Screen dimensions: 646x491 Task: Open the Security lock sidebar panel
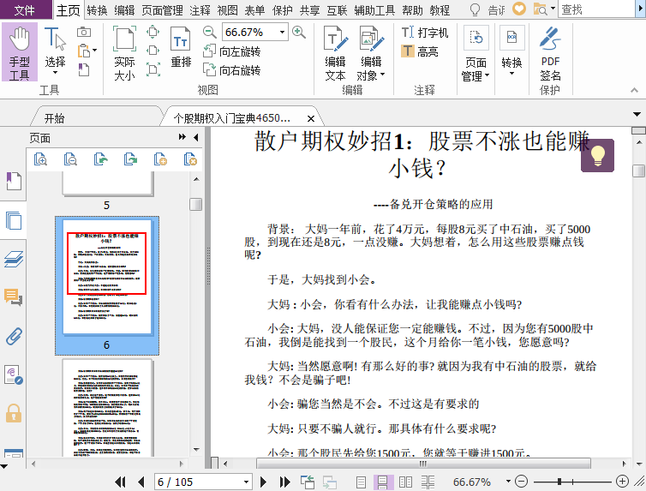click(14, 413)
